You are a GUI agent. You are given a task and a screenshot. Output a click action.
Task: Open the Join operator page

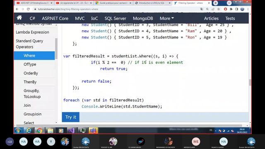coord(27,105)
